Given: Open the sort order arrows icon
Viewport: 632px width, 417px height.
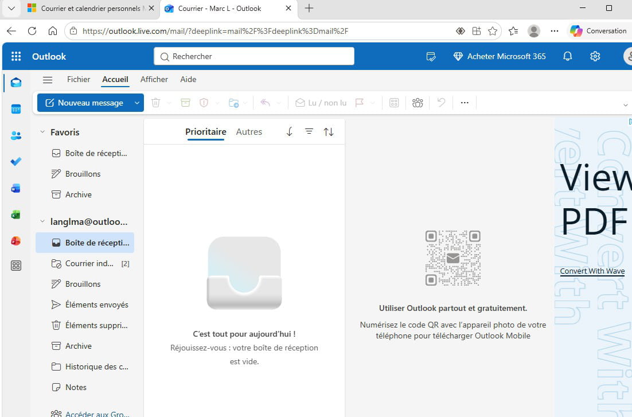Looking at the screenshot, I should point(329,131).
